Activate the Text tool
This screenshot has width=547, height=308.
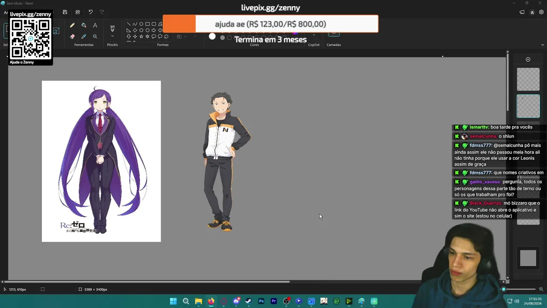coord(95,26)
